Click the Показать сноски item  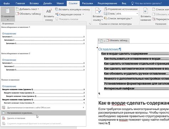67,19
